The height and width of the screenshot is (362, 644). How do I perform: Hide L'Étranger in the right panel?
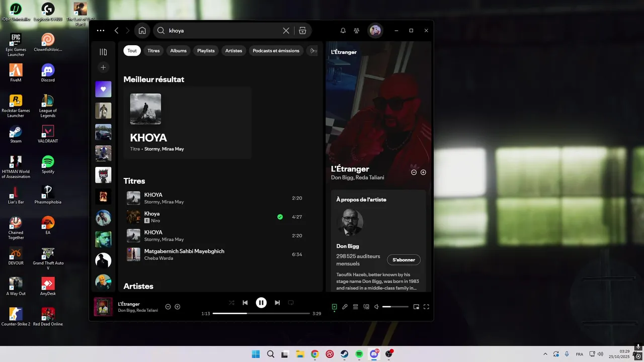click(414, 172)
